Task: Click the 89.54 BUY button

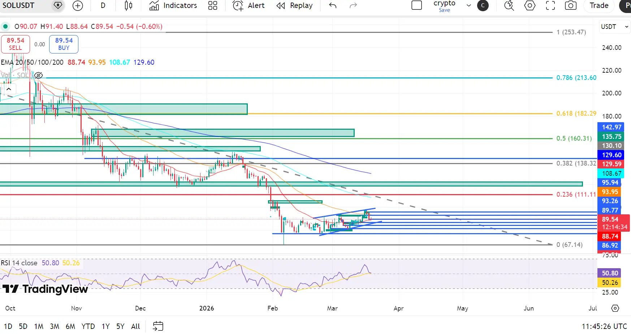Action: (x=64, y=44)
